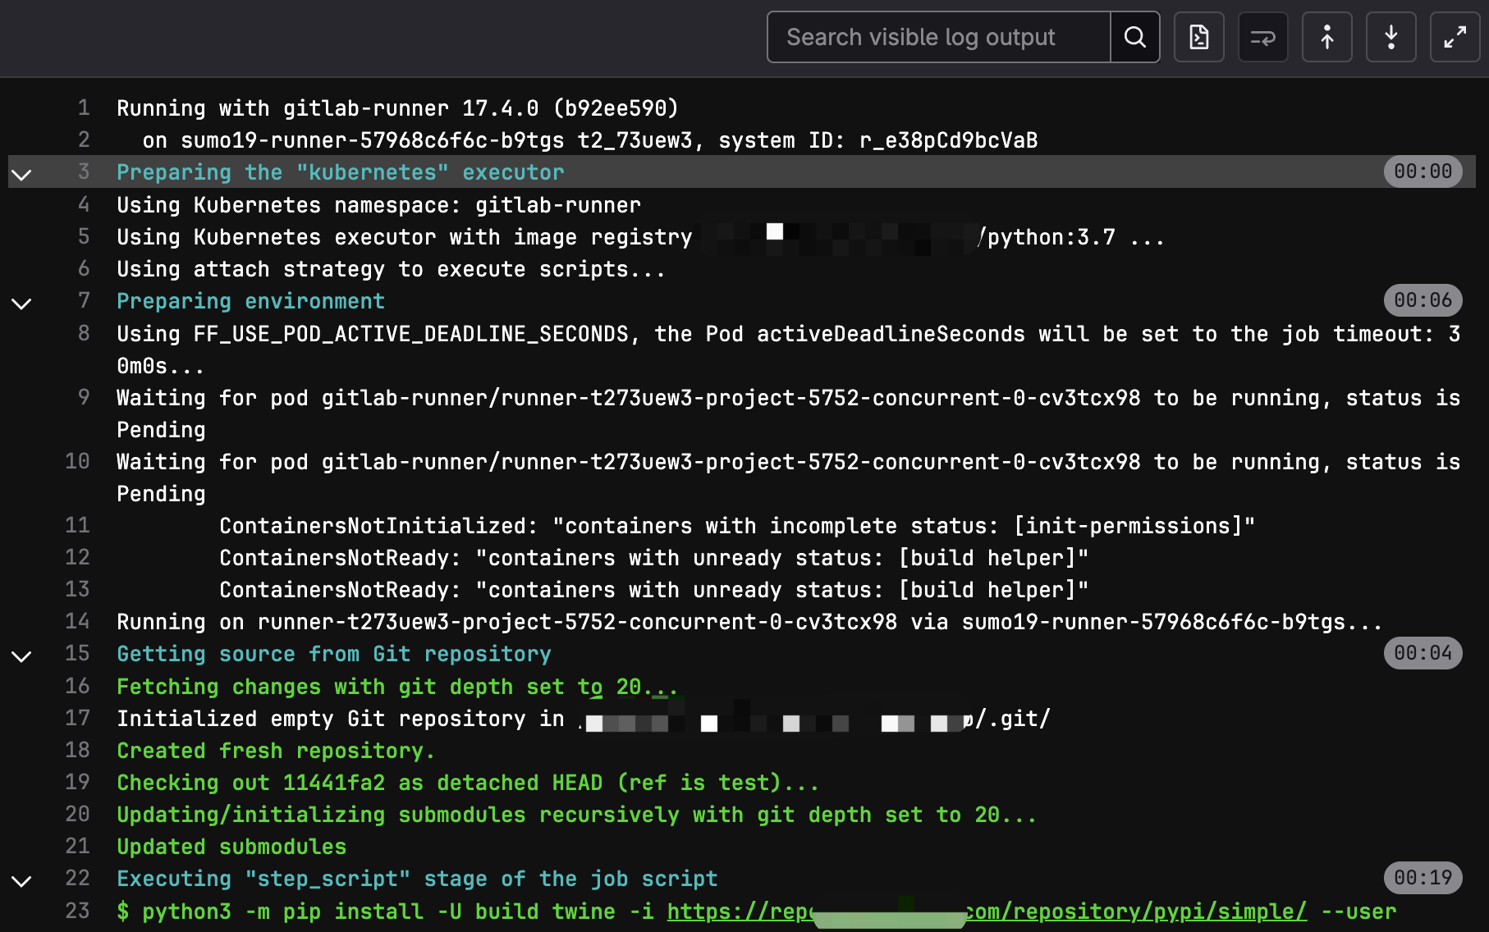Collapse the Preparing the "kubernetes" executor section chevron
Viewport: 1489px width, 932px height.
click(x=21, y=173)
